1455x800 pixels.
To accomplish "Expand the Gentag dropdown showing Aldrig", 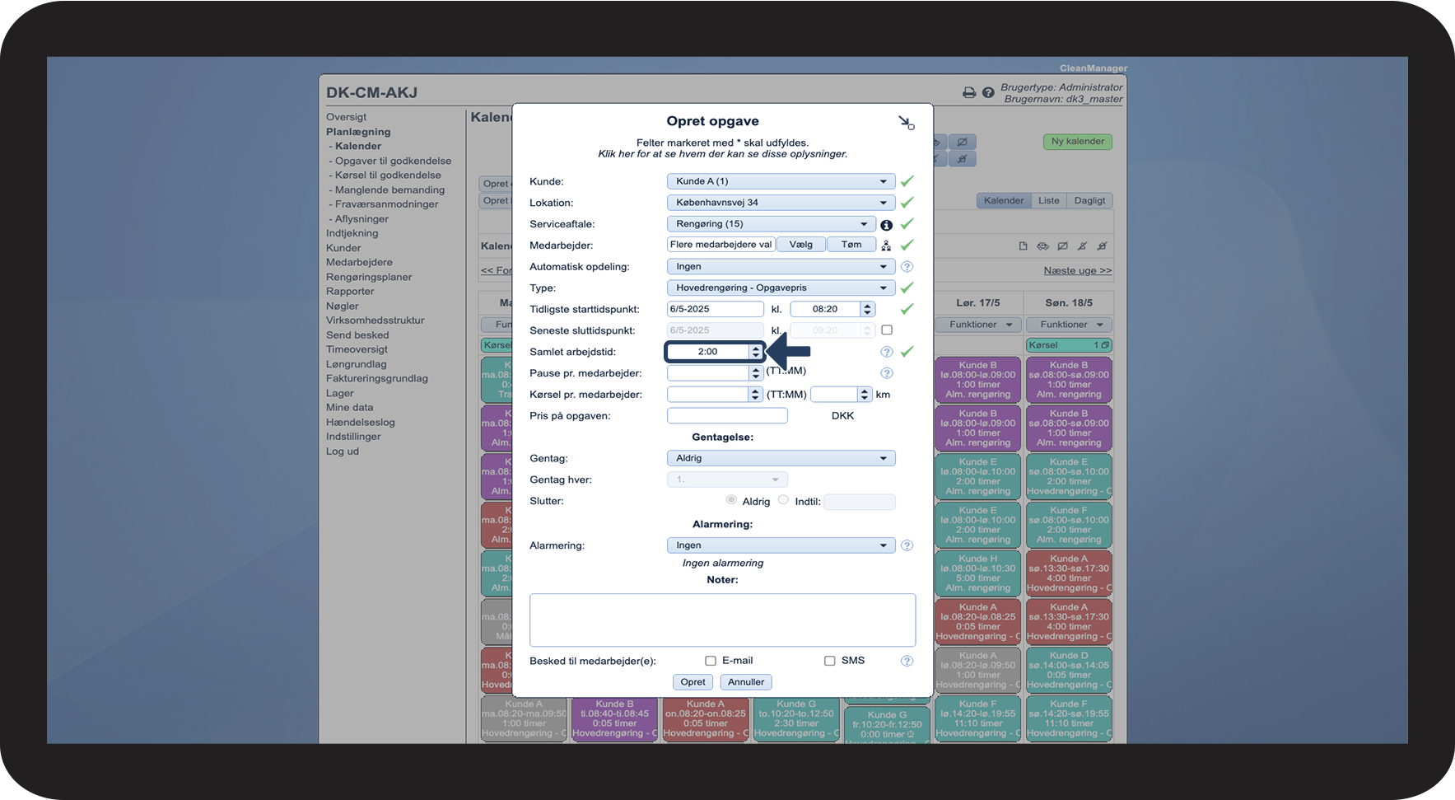I will click(781, 458).
